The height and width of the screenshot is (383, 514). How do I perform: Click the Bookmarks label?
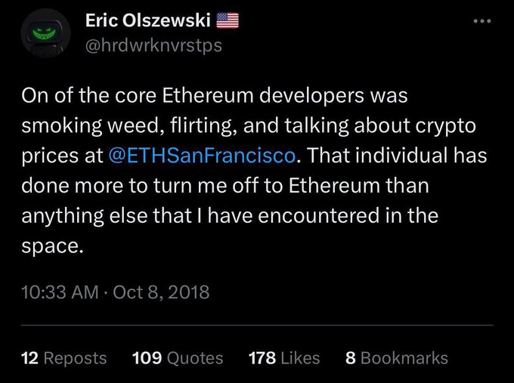pyautogui.click(x=404, y=358)
